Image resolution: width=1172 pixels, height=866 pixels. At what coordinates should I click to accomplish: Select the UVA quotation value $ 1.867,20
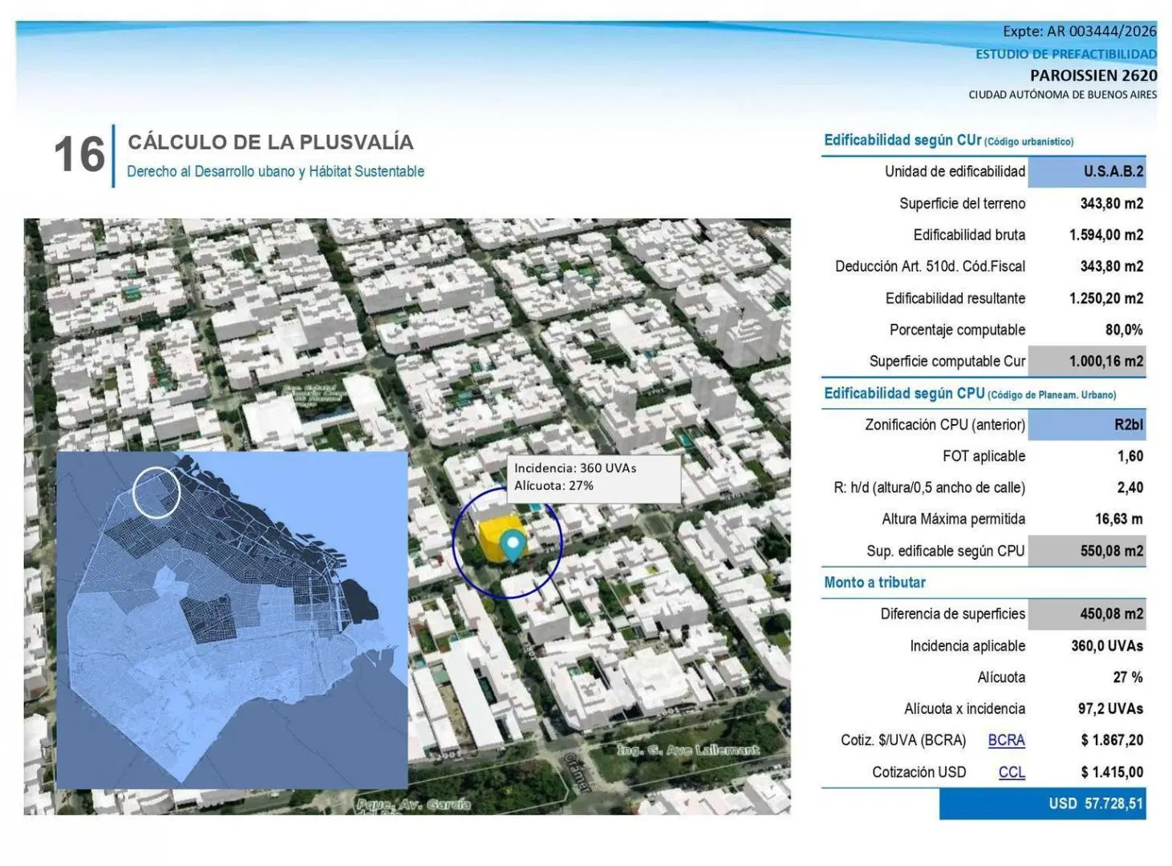1112,740
